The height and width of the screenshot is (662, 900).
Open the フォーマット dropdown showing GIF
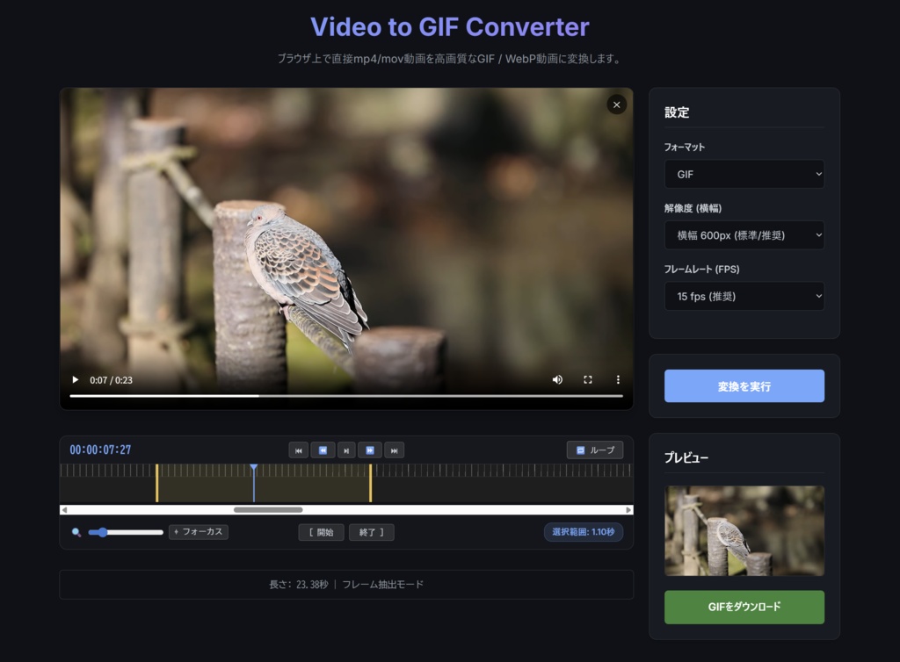pos(744,174)
